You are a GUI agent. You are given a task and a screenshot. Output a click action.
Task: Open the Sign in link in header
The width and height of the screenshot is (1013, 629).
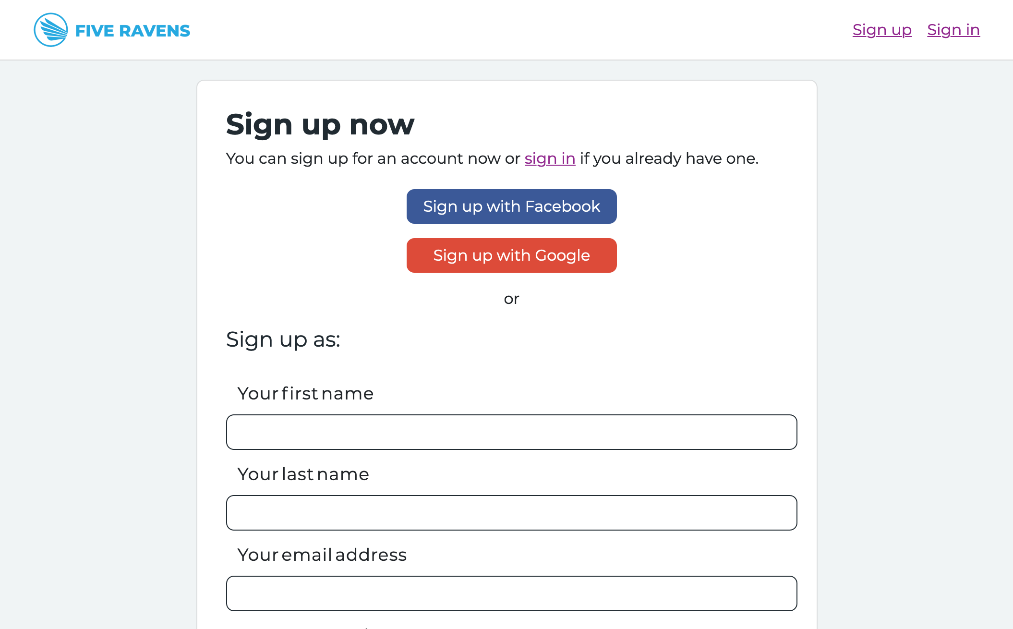953,30
